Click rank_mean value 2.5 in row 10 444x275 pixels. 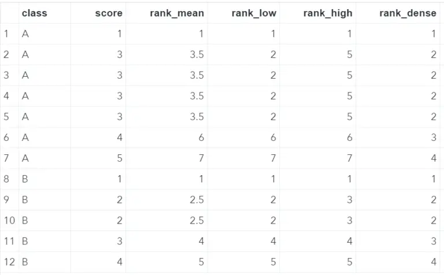[197, 220]
